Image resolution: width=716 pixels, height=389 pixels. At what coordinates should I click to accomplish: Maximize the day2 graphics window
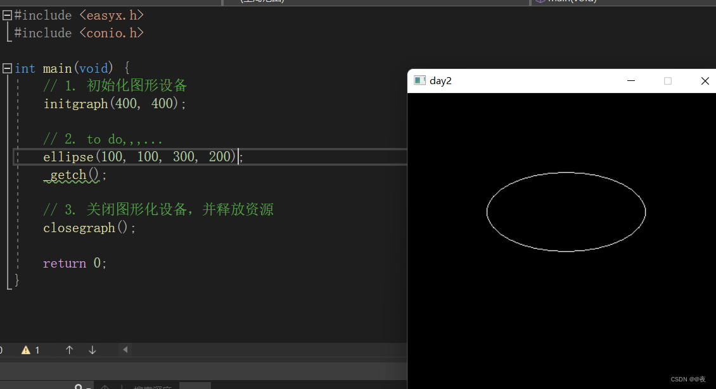668,81
